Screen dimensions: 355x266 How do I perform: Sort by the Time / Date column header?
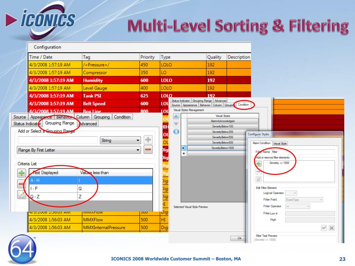(55, 57)
